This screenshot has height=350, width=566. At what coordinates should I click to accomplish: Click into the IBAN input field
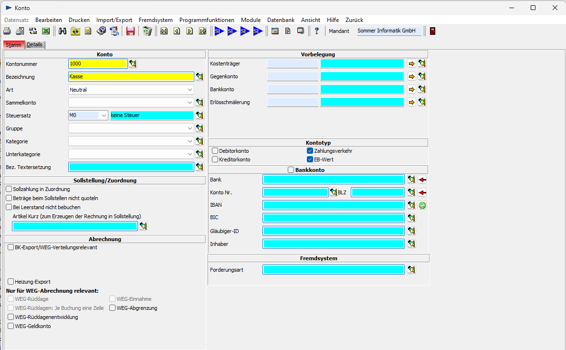click(x=333, y=205)
